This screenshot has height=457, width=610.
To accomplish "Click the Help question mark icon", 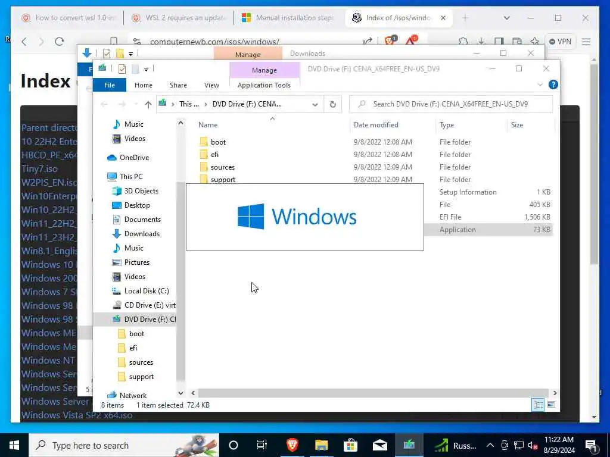I will pyautogui.click(x=553, y=84).
